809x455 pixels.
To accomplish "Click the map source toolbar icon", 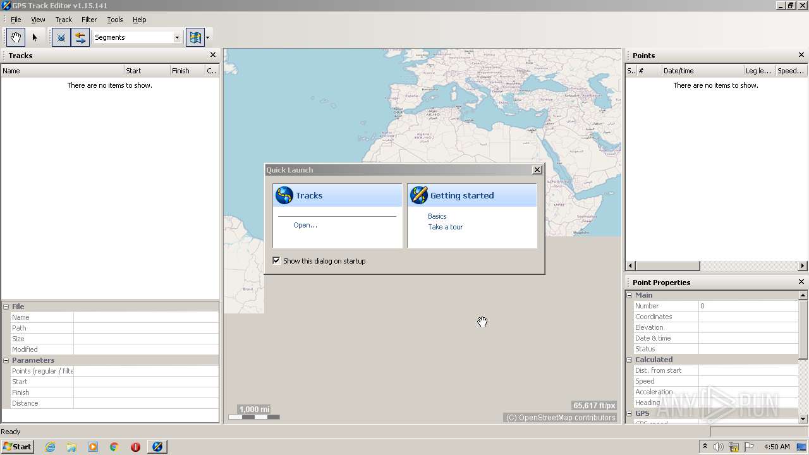I will pyautogui.click(x=195, y=37).
